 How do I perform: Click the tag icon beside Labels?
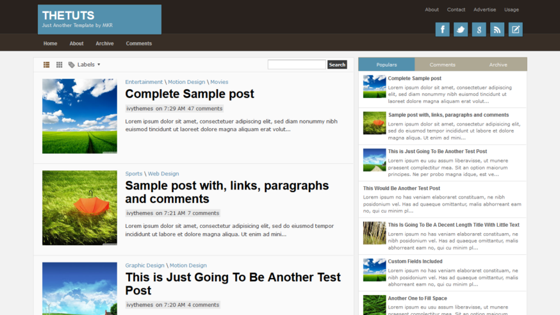point(71,65)
